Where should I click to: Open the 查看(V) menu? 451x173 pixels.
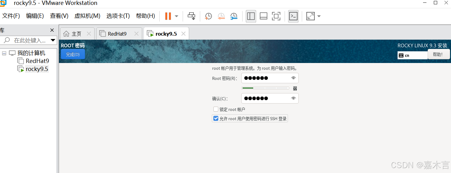[59, 16]
